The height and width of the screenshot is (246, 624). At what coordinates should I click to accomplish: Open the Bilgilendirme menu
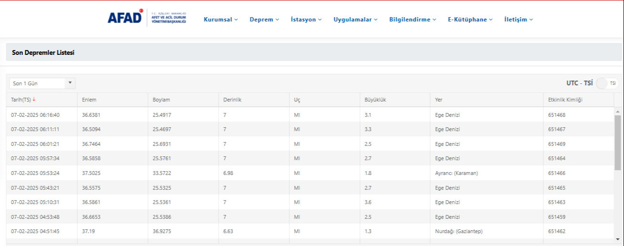[412, 20]
